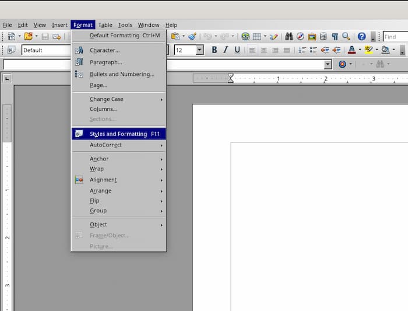
Task: Toggle bulleted list icon
Action: (314, 50)
